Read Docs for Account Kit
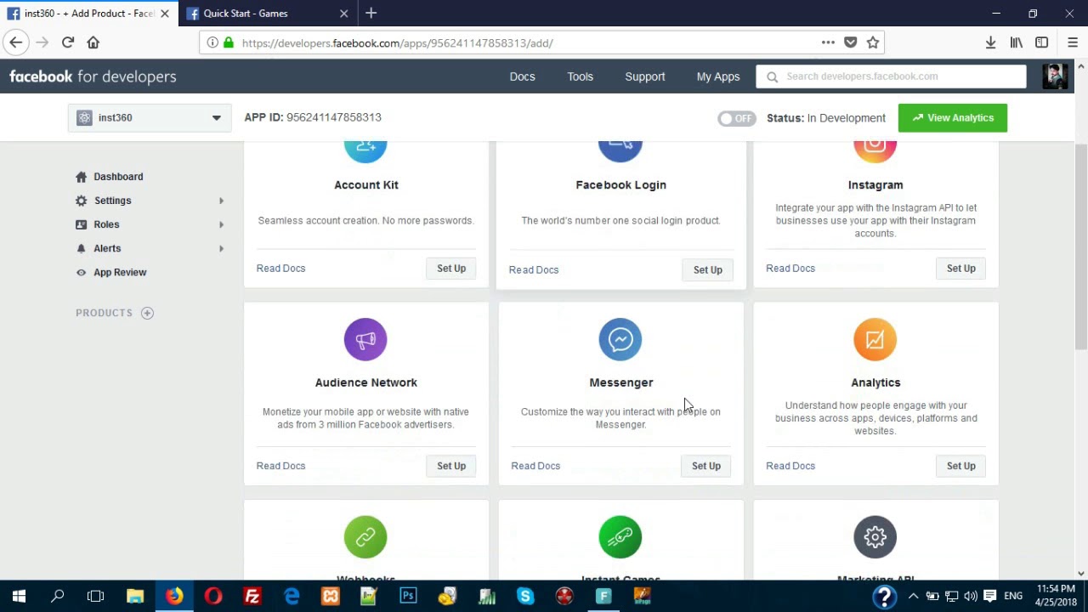This screenshot has height=612, width=1088. pos(280,269)
